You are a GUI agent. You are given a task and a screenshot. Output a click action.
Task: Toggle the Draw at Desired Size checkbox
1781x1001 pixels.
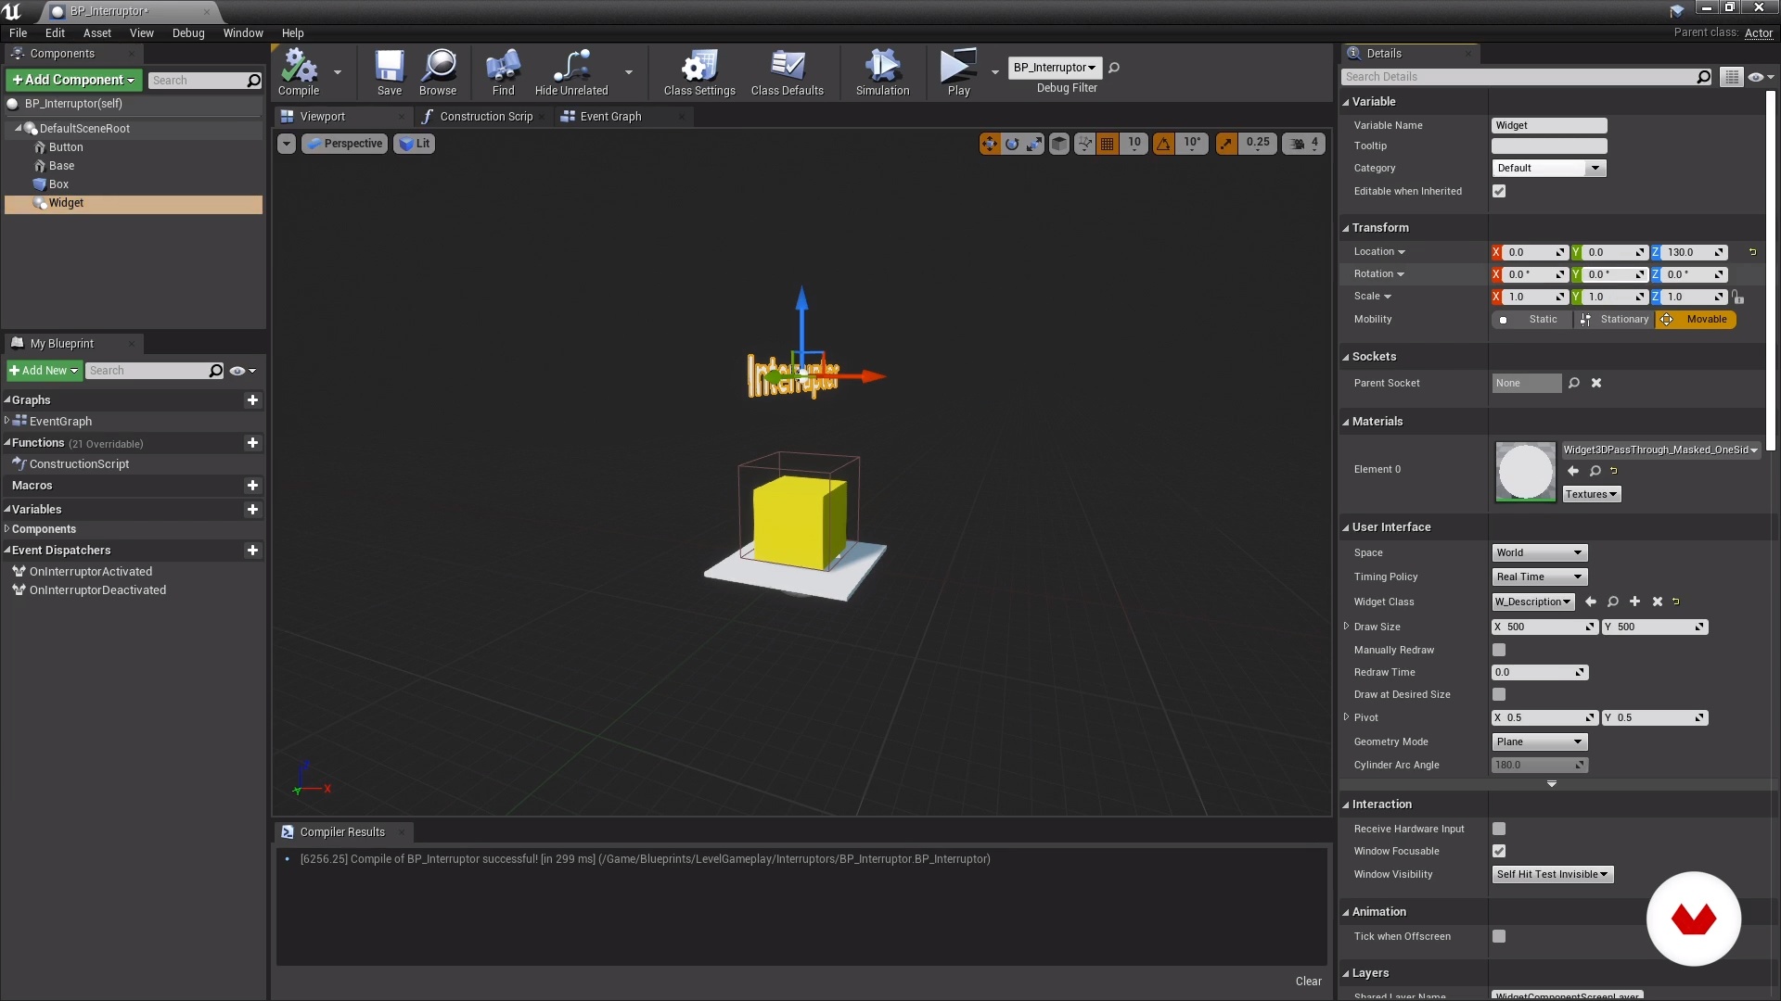tap(1498, 694)
